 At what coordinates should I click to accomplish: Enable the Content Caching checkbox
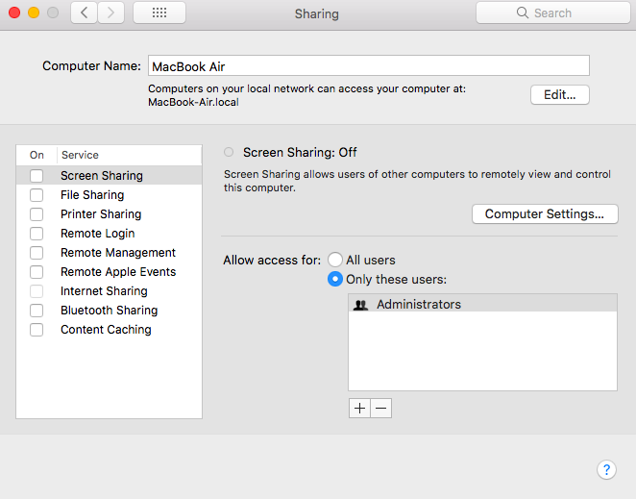click(37, 330)
